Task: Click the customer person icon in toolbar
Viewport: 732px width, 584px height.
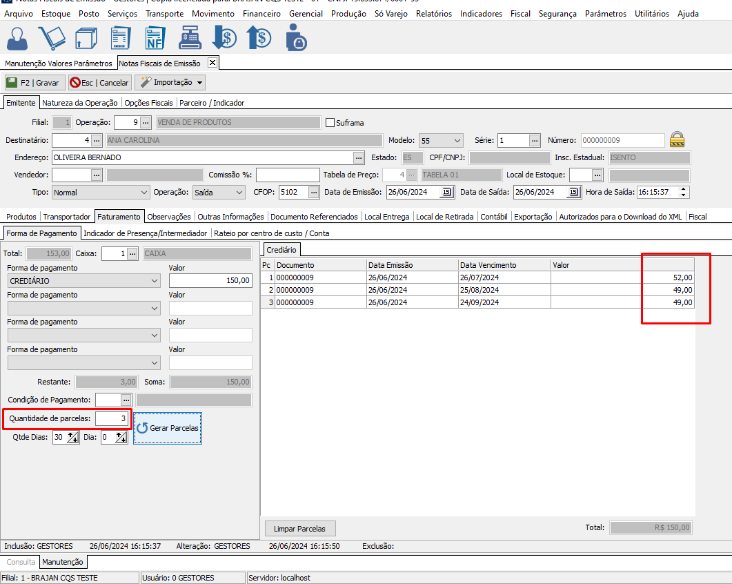Action: point(19,38)
